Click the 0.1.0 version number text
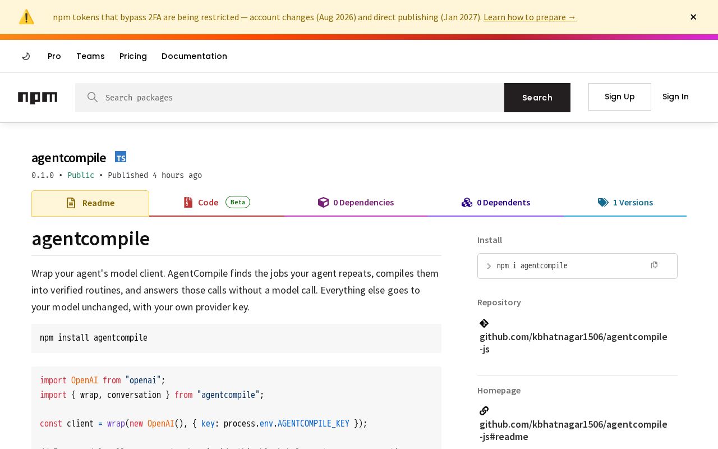718x449 pixels. click(43, 175)
